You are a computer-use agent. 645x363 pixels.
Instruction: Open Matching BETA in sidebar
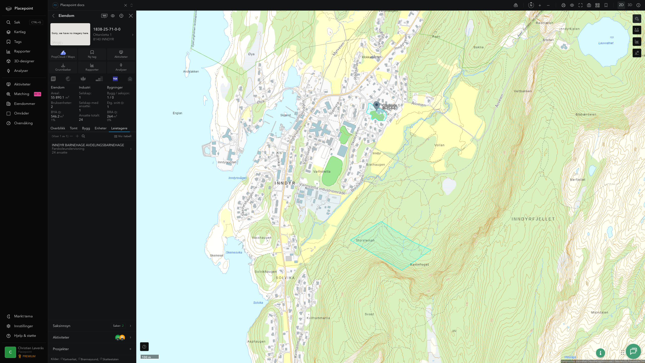click(24, 94)
